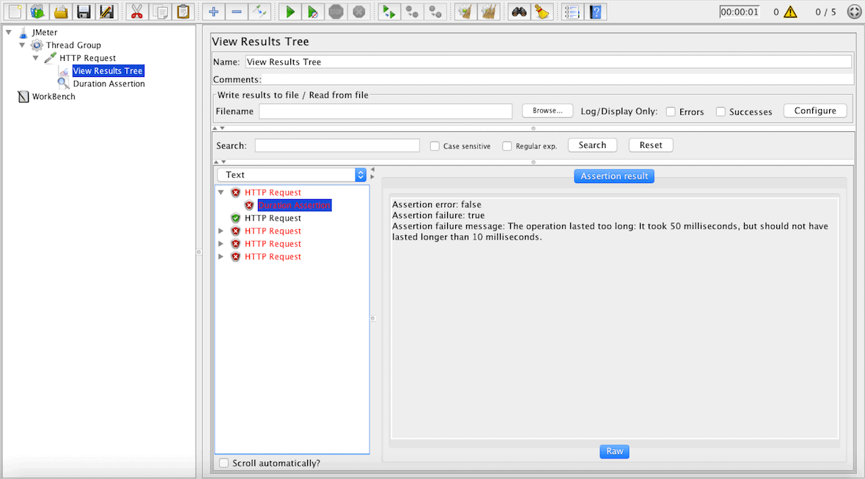The image size is (865, 479).
Task: Select red Duration Assertion result row
Action: pyautogui.click(x=295, y=205)
